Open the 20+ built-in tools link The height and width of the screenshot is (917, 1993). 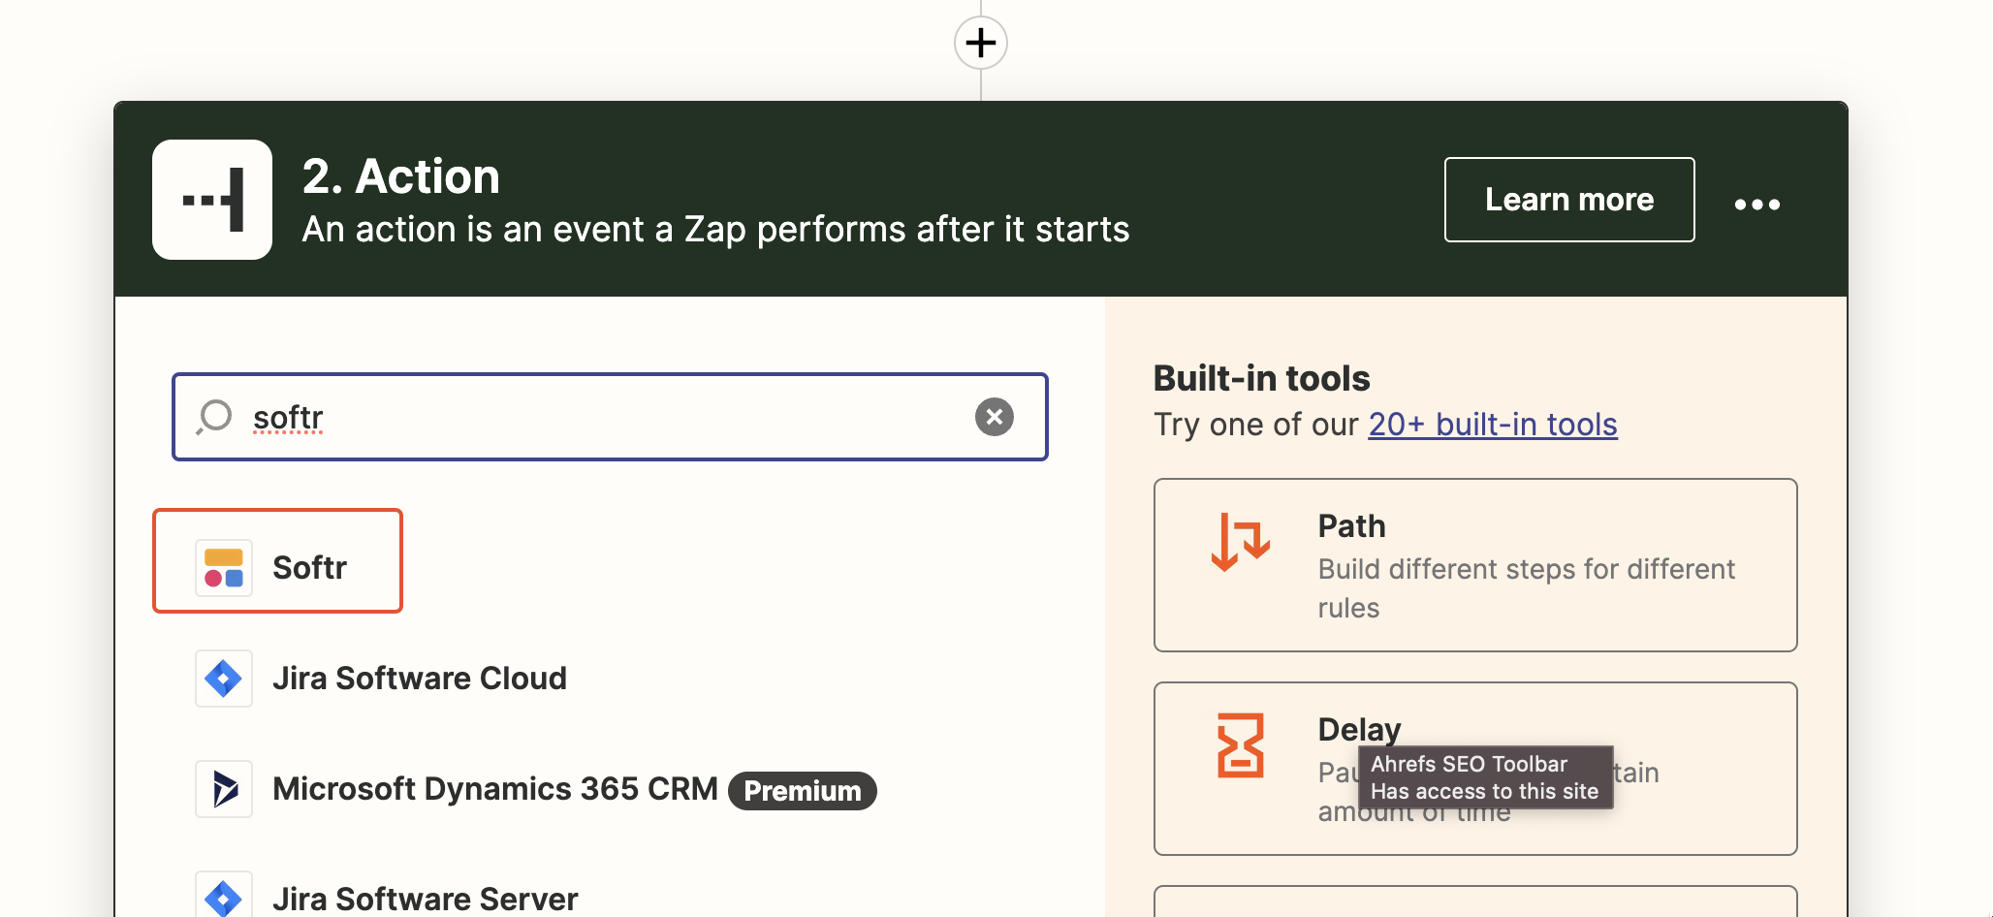(1493, 425)
